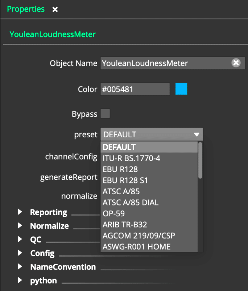Edit the Object Name input field

click(x=173, y=63)
